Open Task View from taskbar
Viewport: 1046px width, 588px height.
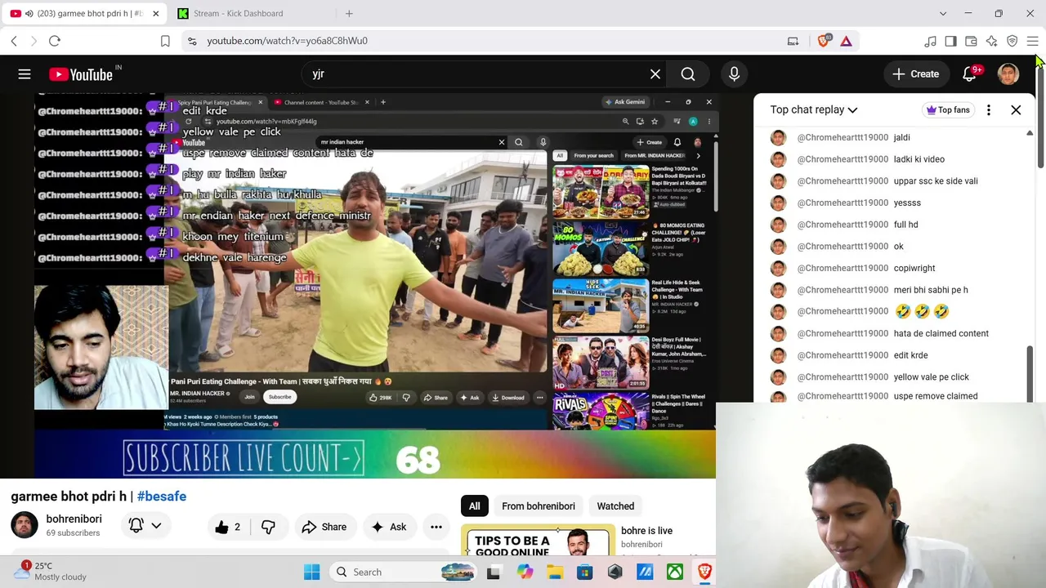pos(494,572)
